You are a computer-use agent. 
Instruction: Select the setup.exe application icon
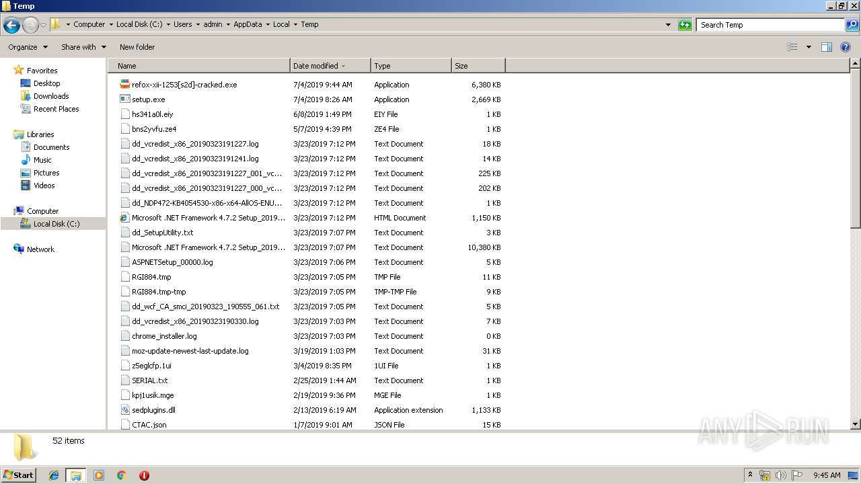[x=124, y=99]
